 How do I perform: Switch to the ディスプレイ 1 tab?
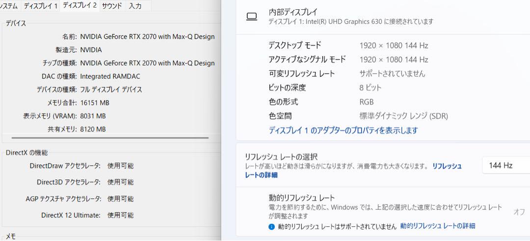[41, 6]
